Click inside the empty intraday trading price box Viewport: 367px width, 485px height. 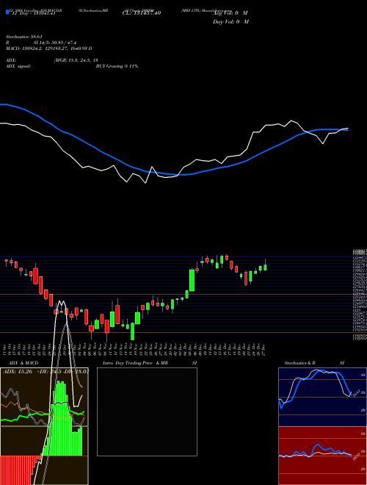click(x=147, y=412)
